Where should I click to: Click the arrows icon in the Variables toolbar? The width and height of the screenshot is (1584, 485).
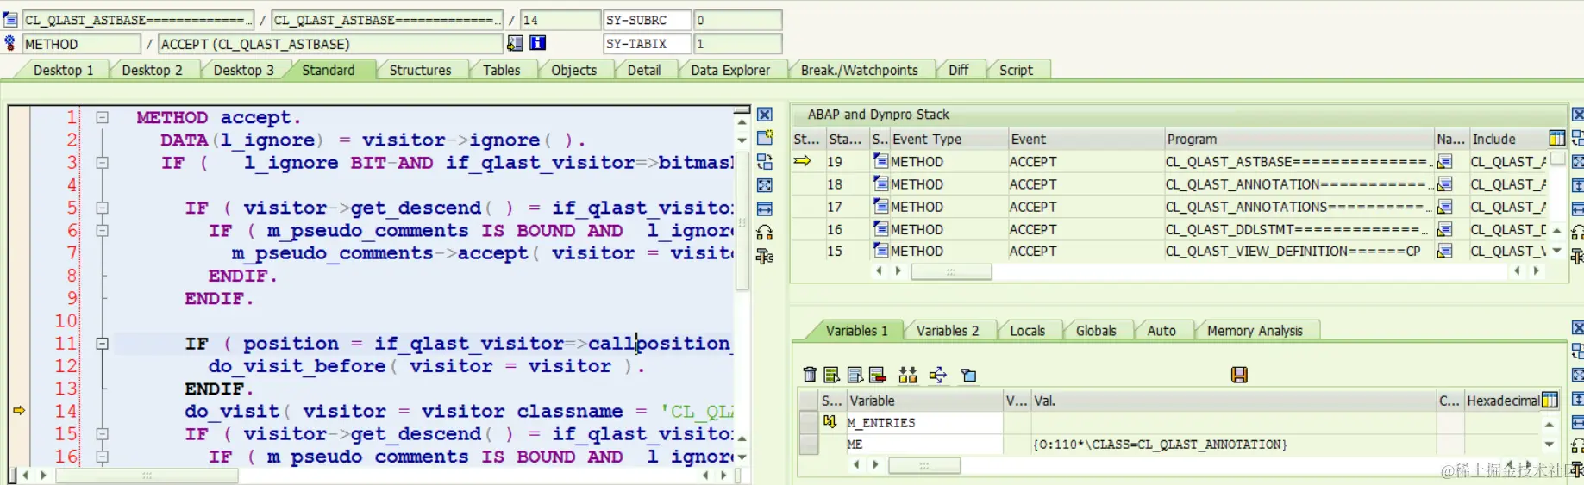[938, 375]
